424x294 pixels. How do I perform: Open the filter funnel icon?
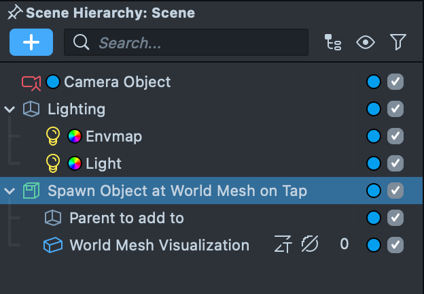(398, 42)
